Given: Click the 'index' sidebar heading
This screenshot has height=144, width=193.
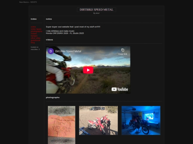Looking at the screenshot, I should (34, 19).
